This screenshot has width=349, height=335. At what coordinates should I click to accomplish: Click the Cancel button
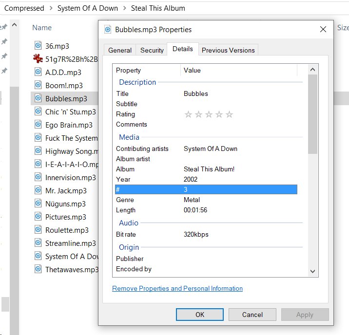[x=252, y=315]
